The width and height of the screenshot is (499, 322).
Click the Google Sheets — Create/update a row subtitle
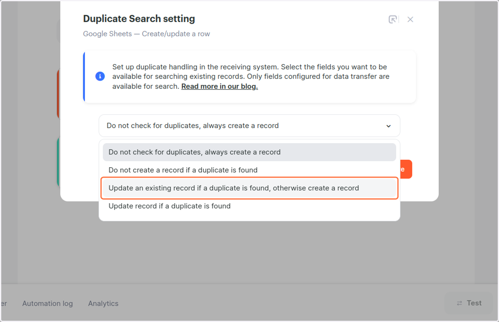146,34
